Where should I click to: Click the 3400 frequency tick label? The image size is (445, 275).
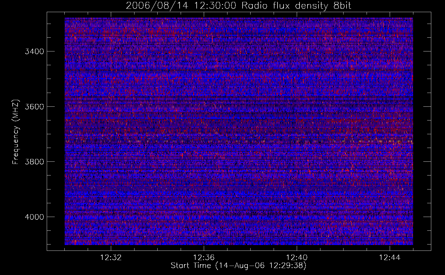coord(34,51)
